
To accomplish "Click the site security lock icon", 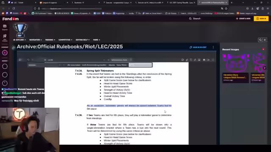I will coord(39,8).
